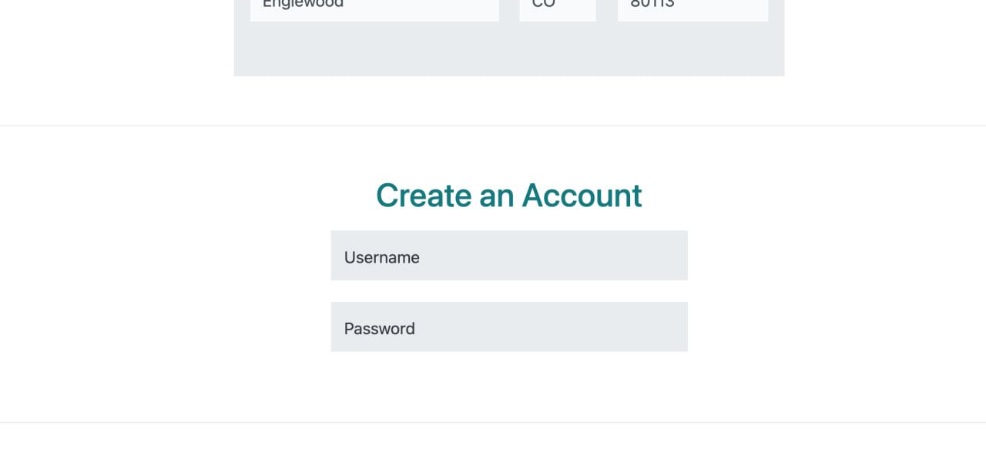The height and width of the screenshot is (462, 986).
Task: Place cursor after CO in state field
Action: coord(558,6)
